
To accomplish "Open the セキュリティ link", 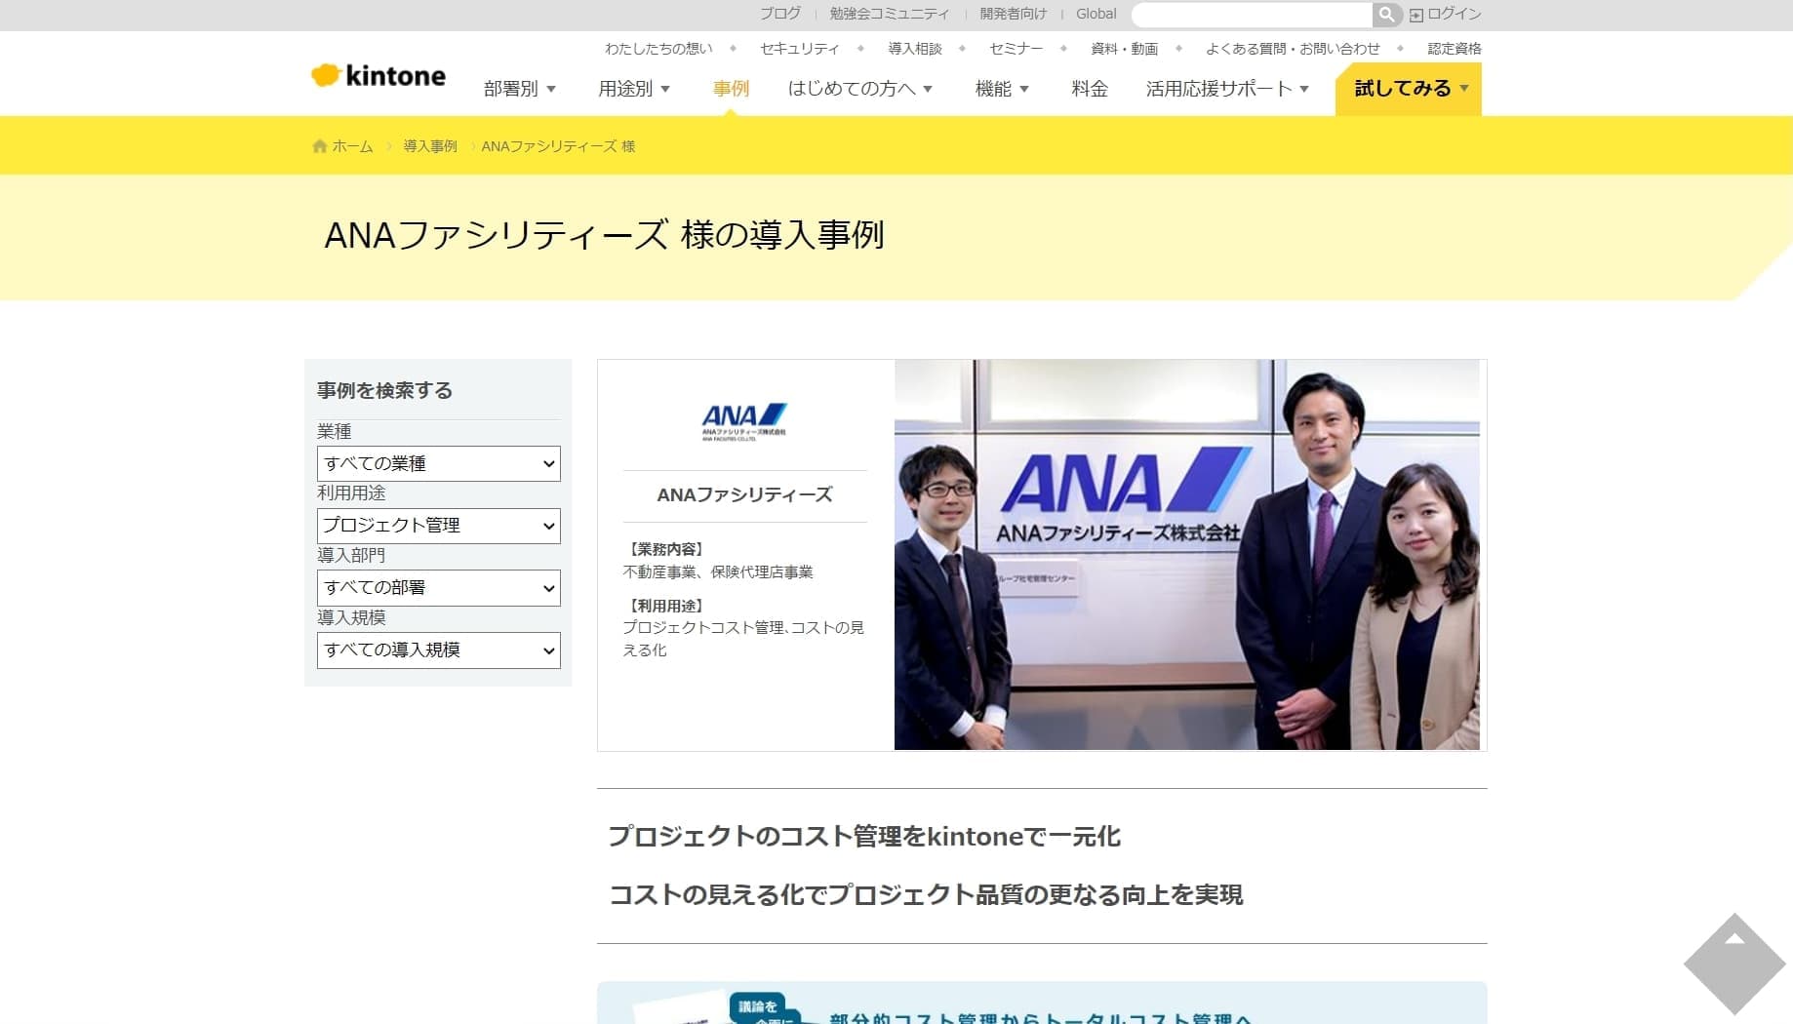I will [x=799, y=49].
